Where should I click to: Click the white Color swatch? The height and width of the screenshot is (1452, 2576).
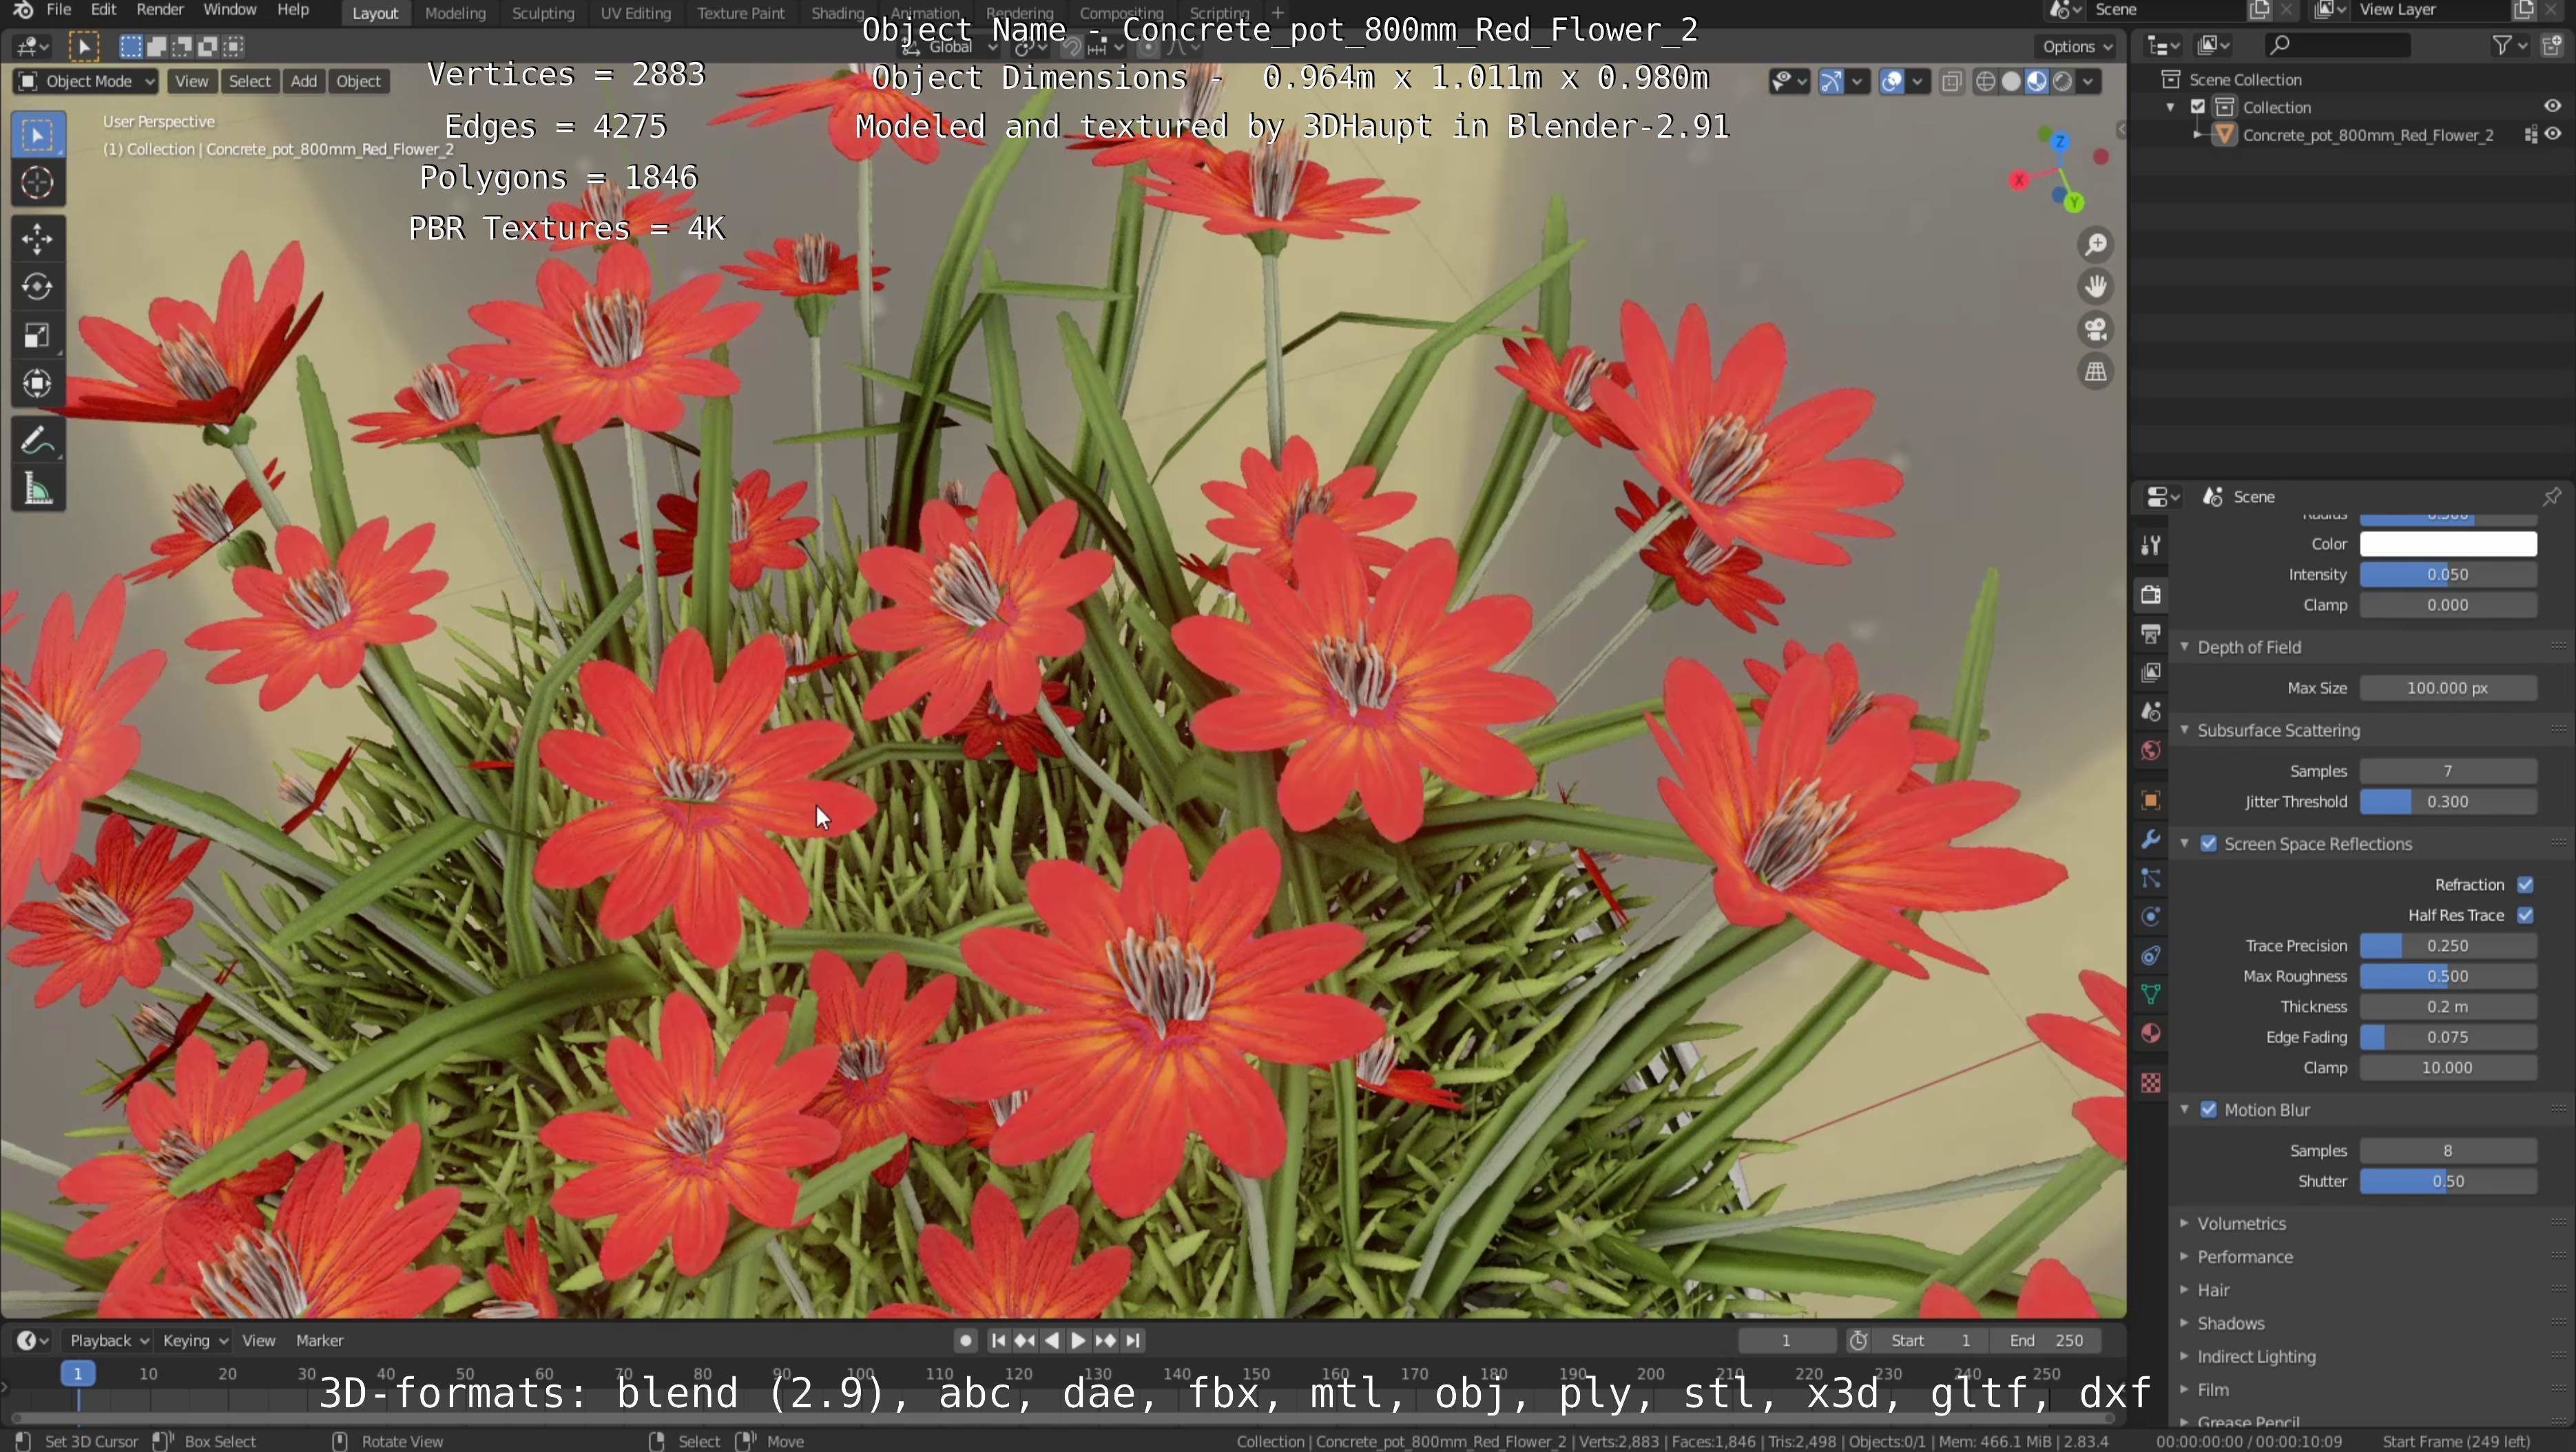[x=2448, y=544]
